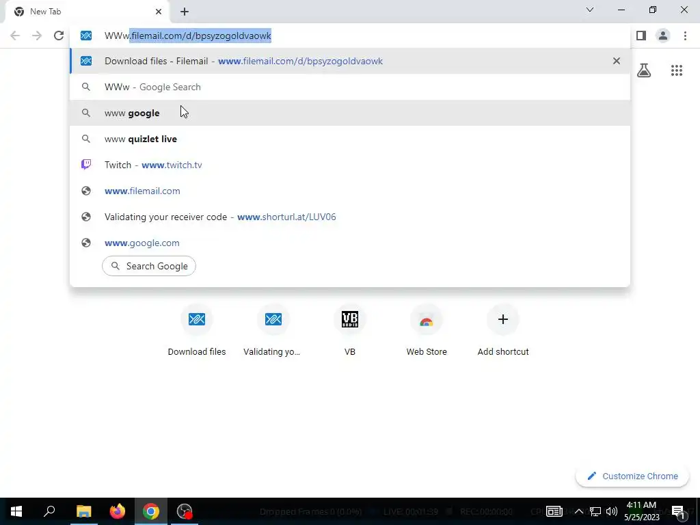The width and height of the screenshot is (700, 525).
Task: Click Twitch icon in suggestions
Action: pyautogui.click(x=86, y=165)
